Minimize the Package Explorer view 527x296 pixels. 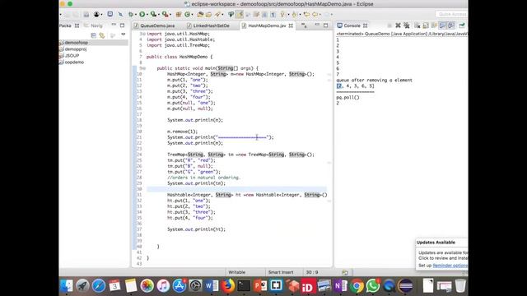pyautogui.click(x=114, y=25)
